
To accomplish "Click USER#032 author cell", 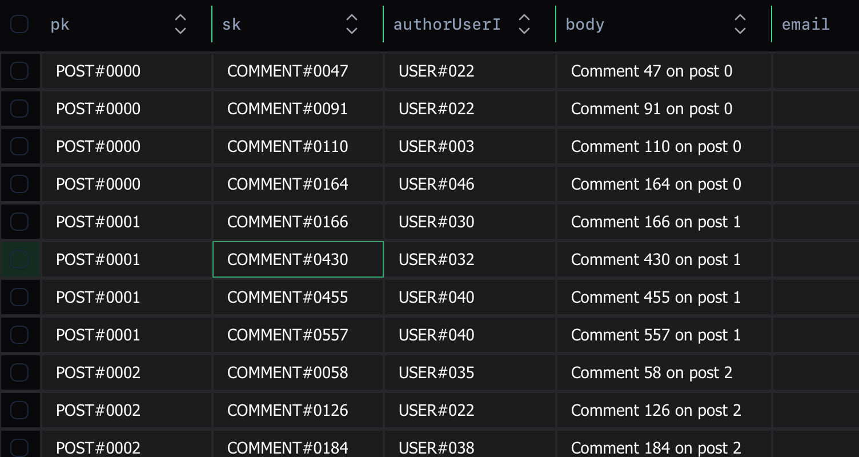I will (x=470, y=259).
